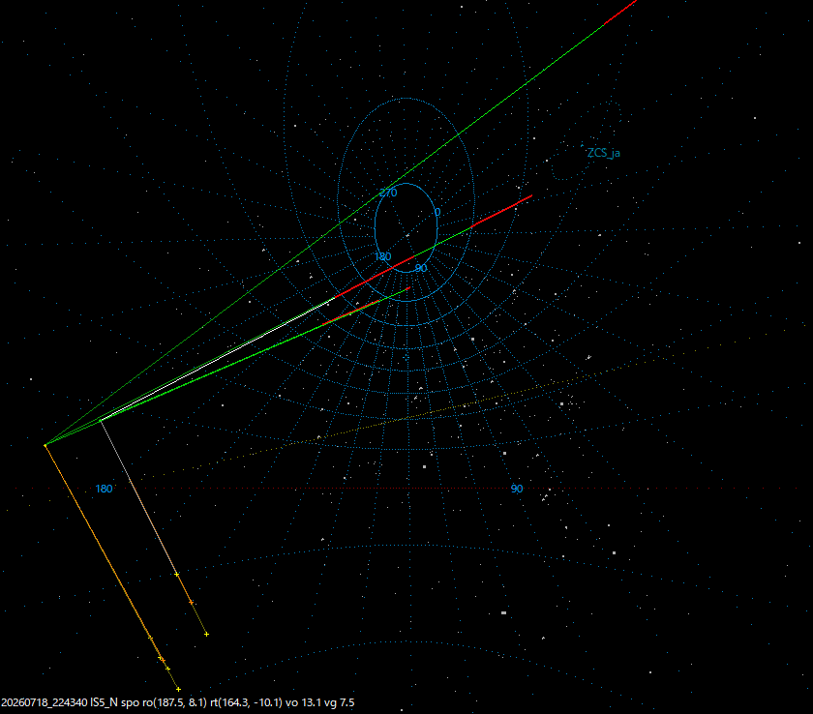
Task: Click the yellow convergence point where green lines meet
Action: (x=45, y=445)
